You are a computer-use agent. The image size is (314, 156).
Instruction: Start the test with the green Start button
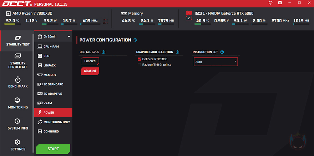click(x=53, y=149)
